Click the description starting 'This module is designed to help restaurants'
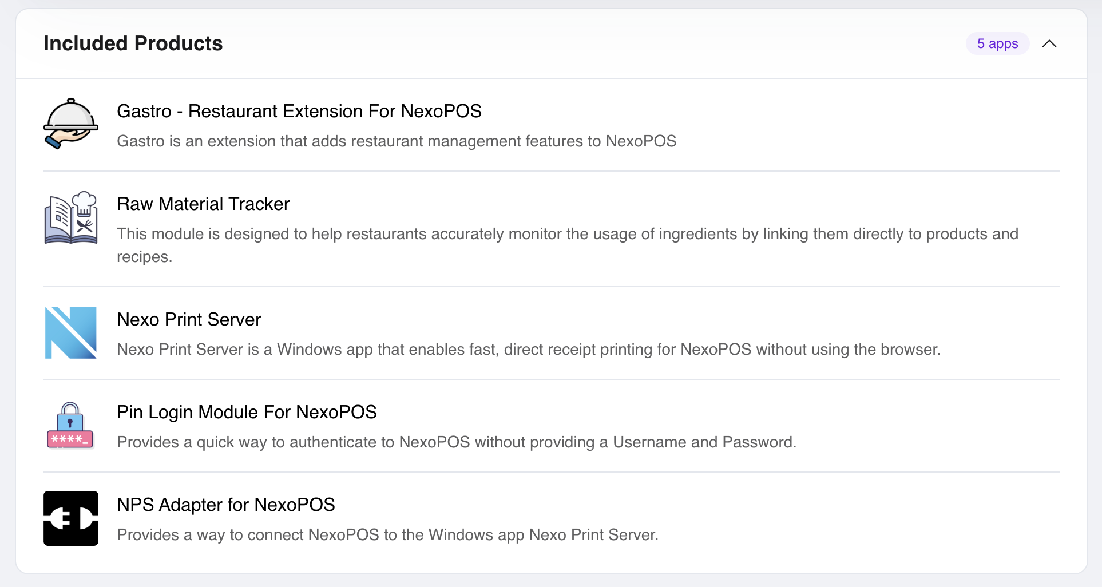This screenshot has width=1102, height=587. (568, 245)
